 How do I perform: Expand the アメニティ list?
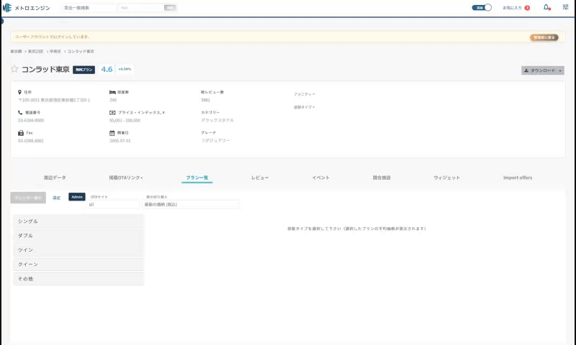click(304, 94)
